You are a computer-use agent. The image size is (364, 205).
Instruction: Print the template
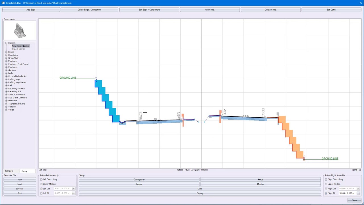(x=20, y=193)
